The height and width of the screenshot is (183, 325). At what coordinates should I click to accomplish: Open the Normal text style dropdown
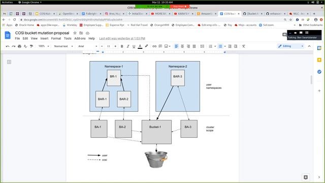(x=63, y=46)
